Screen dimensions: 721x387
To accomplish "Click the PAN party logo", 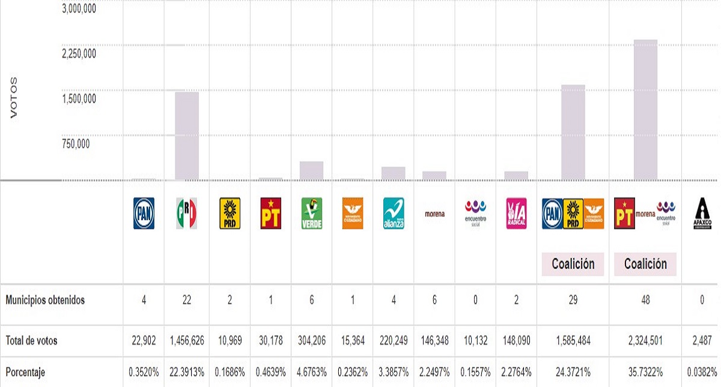I will [x=144, y=214].
